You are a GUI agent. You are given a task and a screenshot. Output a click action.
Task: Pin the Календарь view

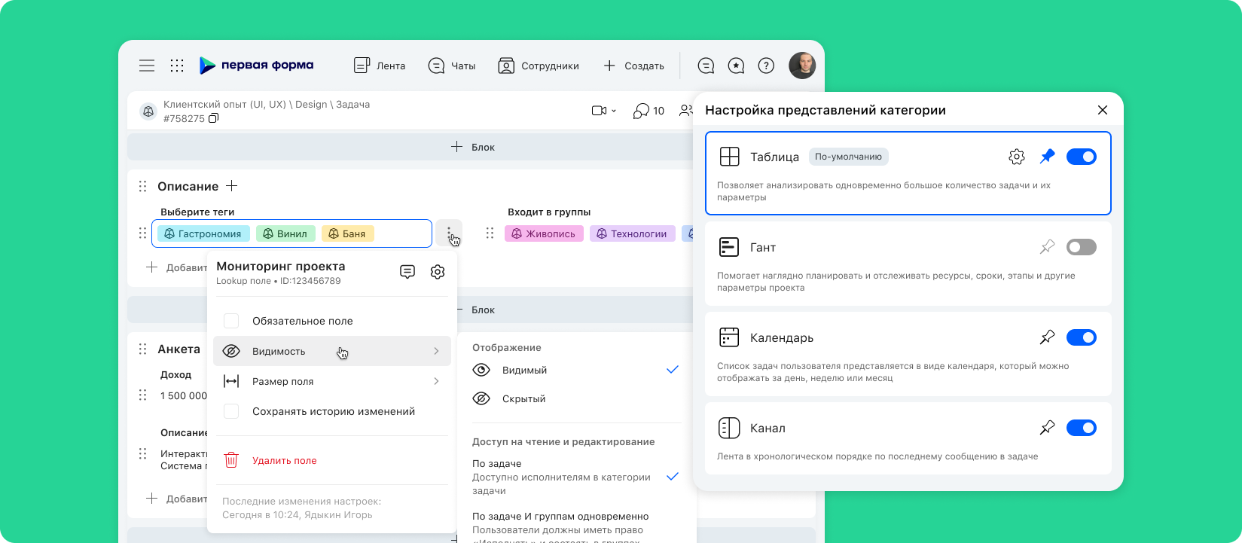[1047, 337]
